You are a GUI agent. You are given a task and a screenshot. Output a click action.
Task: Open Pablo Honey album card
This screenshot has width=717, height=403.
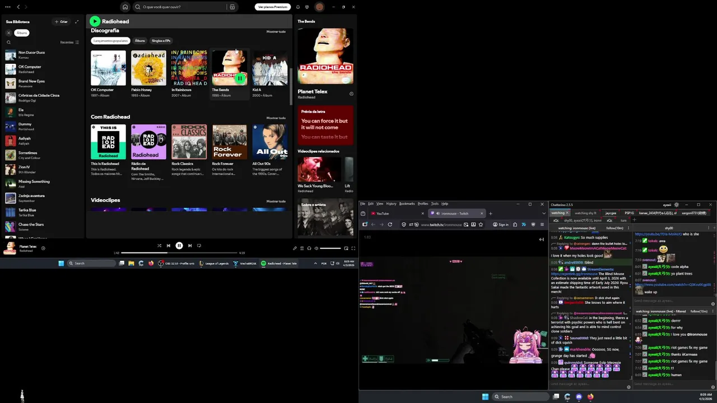click(148, 74)
